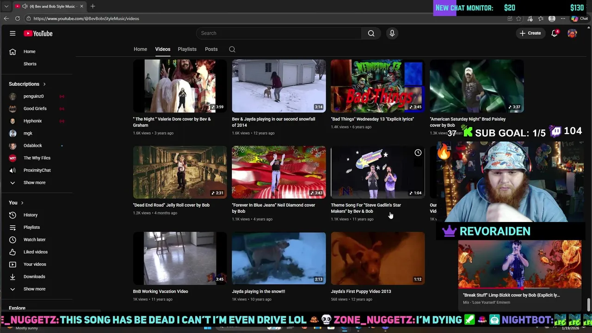Click the Windows Start button on taskbar

coord(208,327)
